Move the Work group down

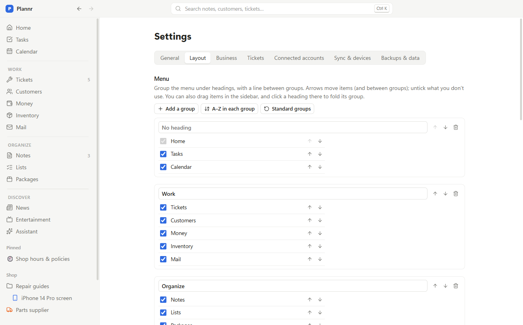click(x=445, y=193)
